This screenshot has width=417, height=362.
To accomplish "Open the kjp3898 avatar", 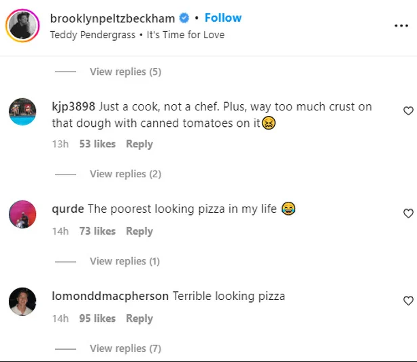I will tap(22, 110).
